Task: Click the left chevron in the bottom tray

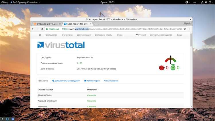Action: 2,119
